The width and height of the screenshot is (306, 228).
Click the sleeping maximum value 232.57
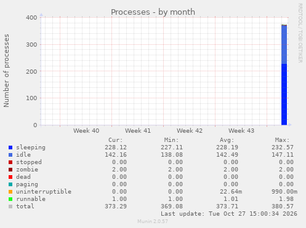(x=283, y=147)
